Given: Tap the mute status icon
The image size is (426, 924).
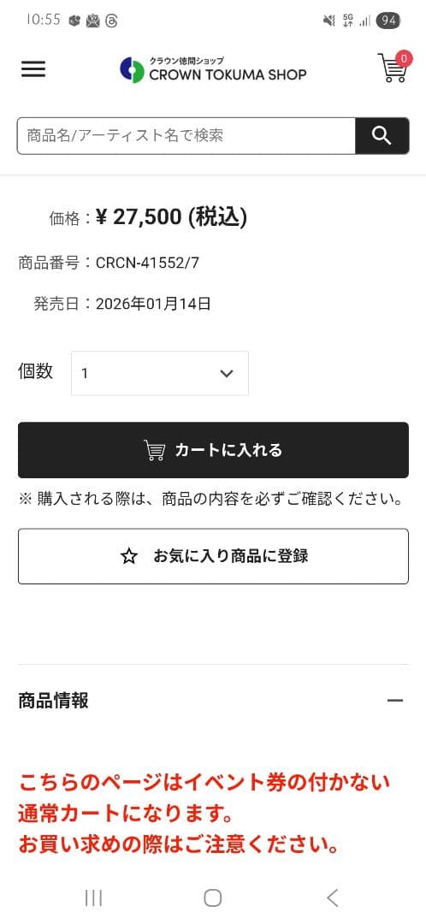Looking at the screenshot, I should [x=328, y=21].
